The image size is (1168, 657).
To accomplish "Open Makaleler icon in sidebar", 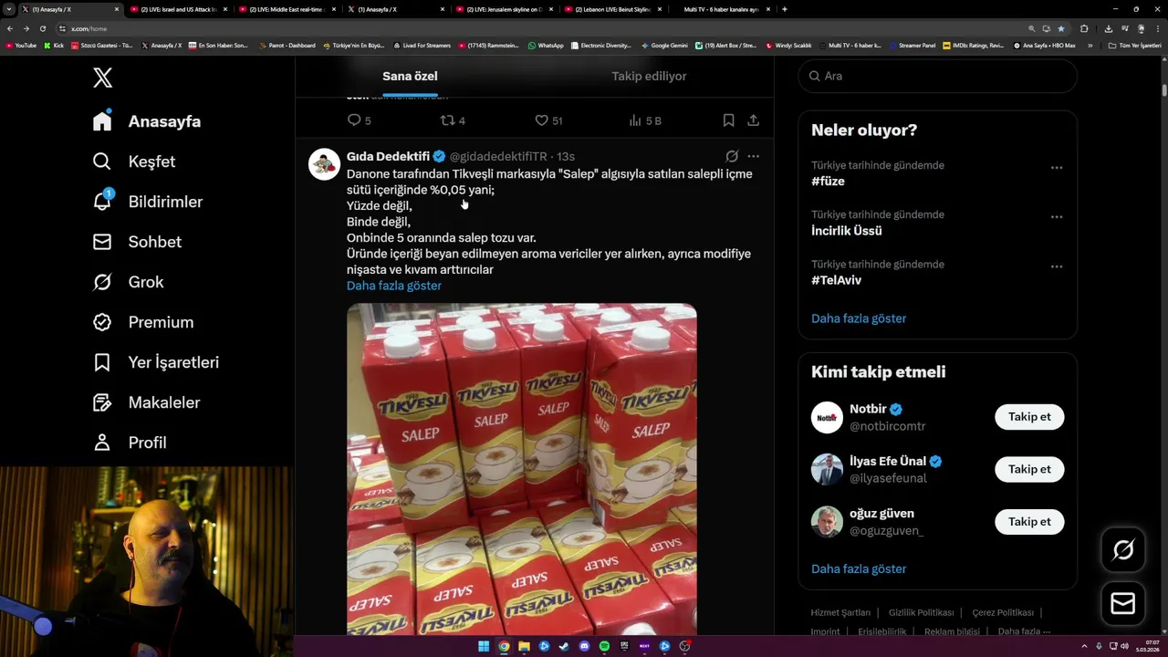I will pyautogui.click(x=102, y=402).
